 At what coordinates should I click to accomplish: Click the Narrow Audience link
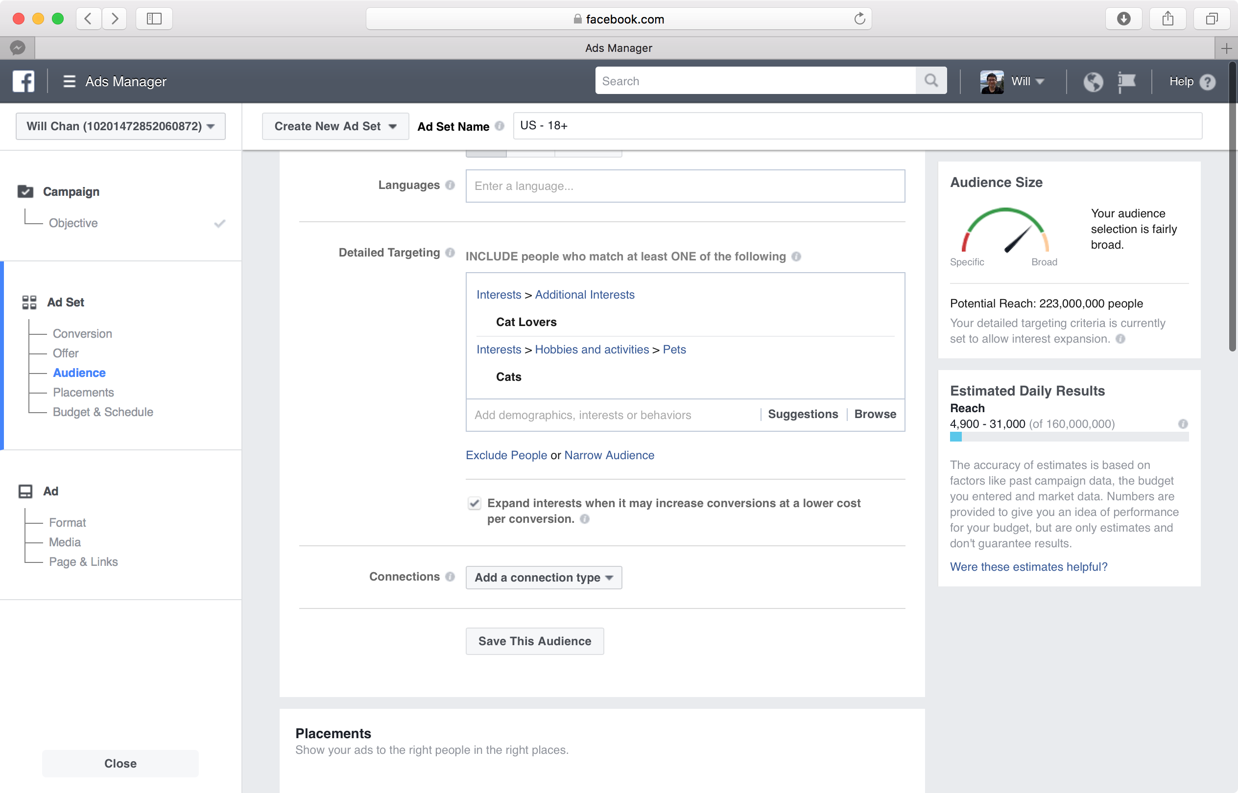[x=610, y=455]
